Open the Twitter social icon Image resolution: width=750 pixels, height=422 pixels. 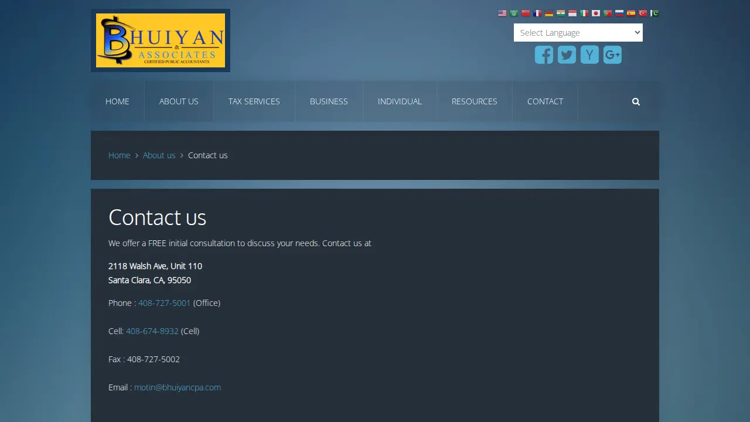567,55
